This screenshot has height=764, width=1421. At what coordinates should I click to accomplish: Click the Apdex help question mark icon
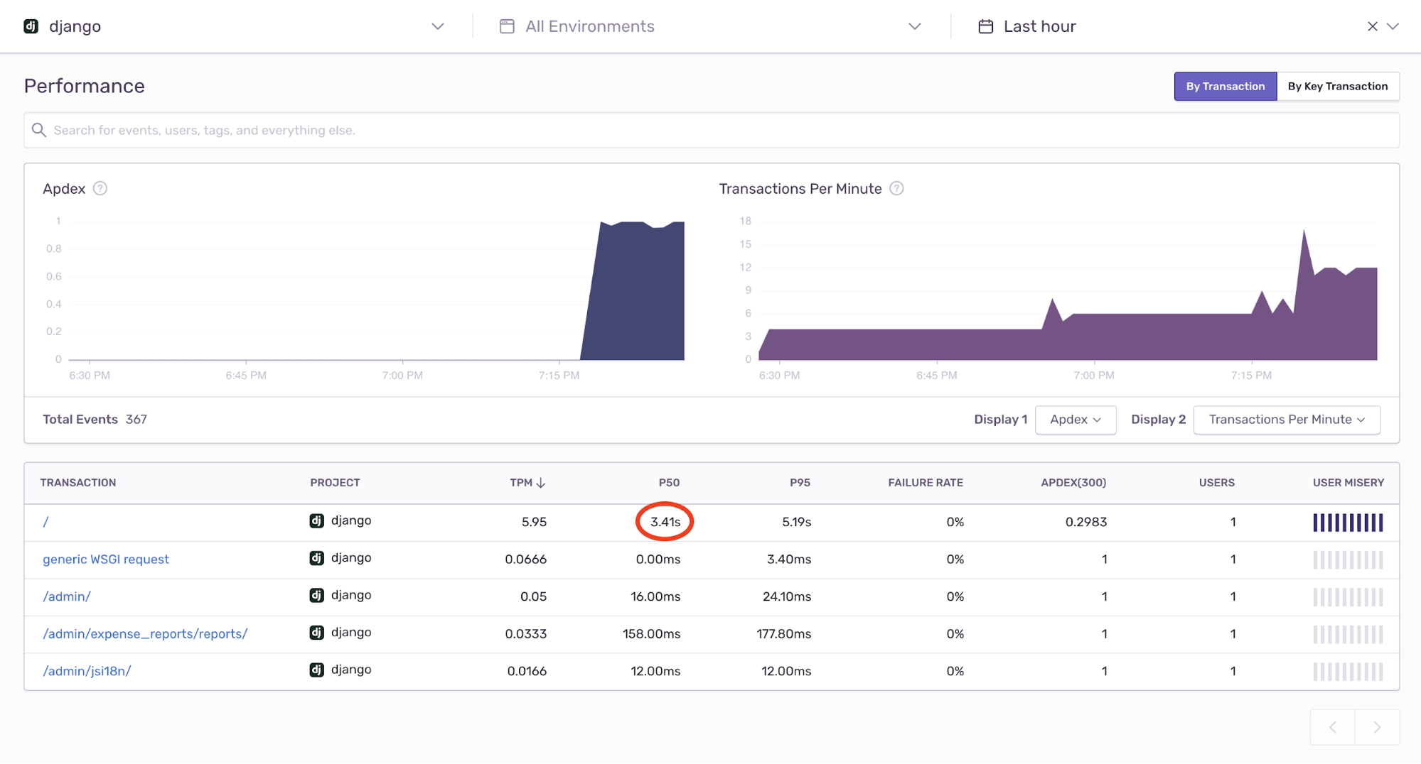point(100,188)
